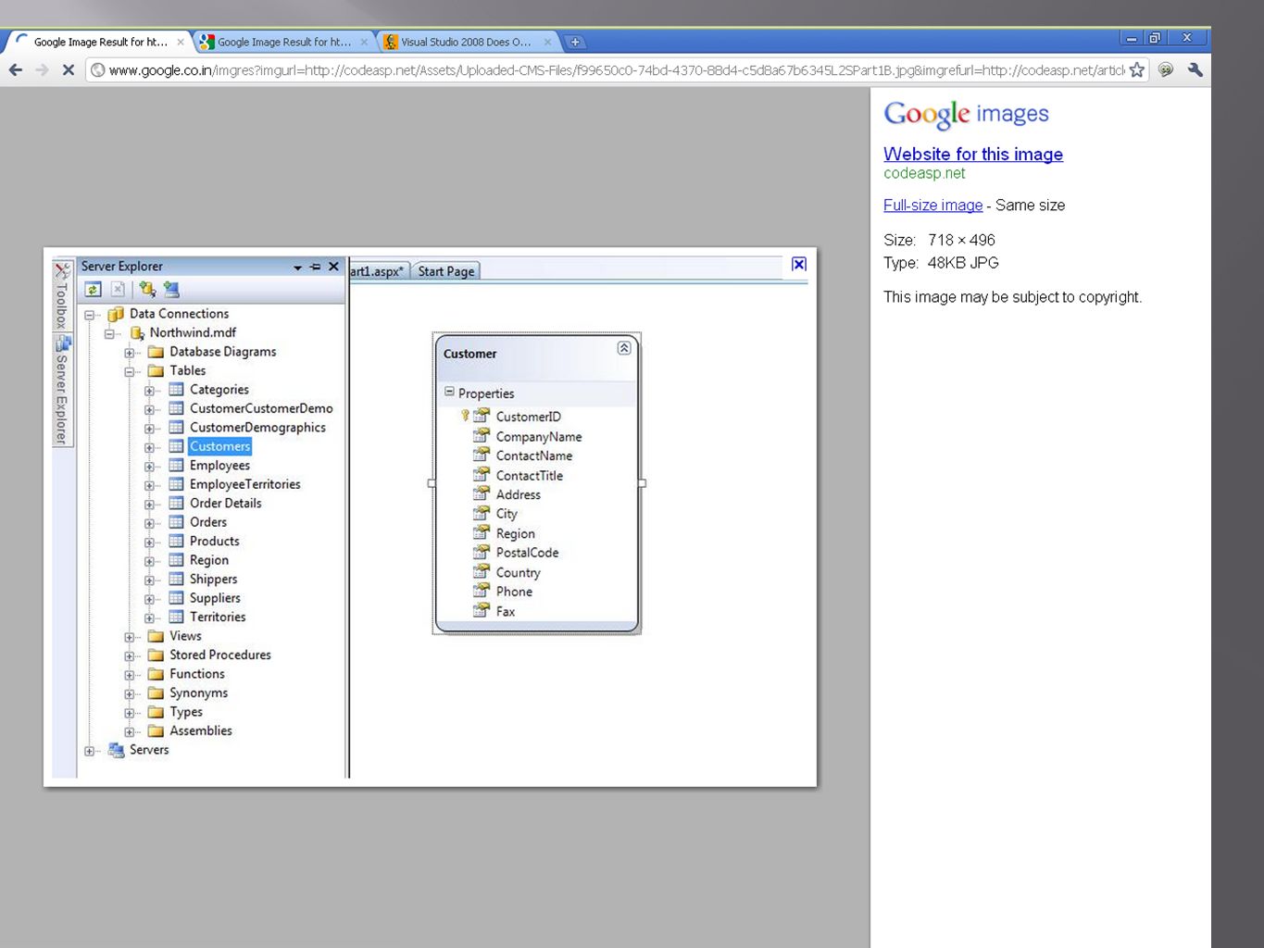Viewport: 1264px width, 948px height.
Task: Open Website for this image link
Action: (x=972, y=154)
